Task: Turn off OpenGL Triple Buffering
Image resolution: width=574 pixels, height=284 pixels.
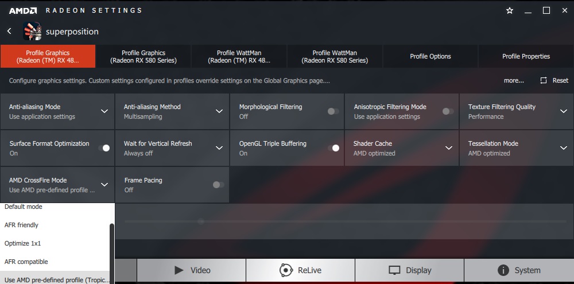Action: [x=333, y=148]
